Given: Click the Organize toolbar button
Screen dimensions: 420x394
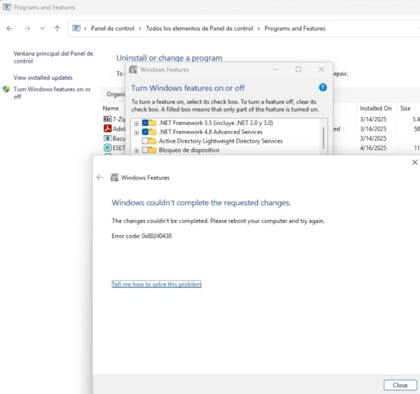Looking at the screenshot, I should coord(116,94).
